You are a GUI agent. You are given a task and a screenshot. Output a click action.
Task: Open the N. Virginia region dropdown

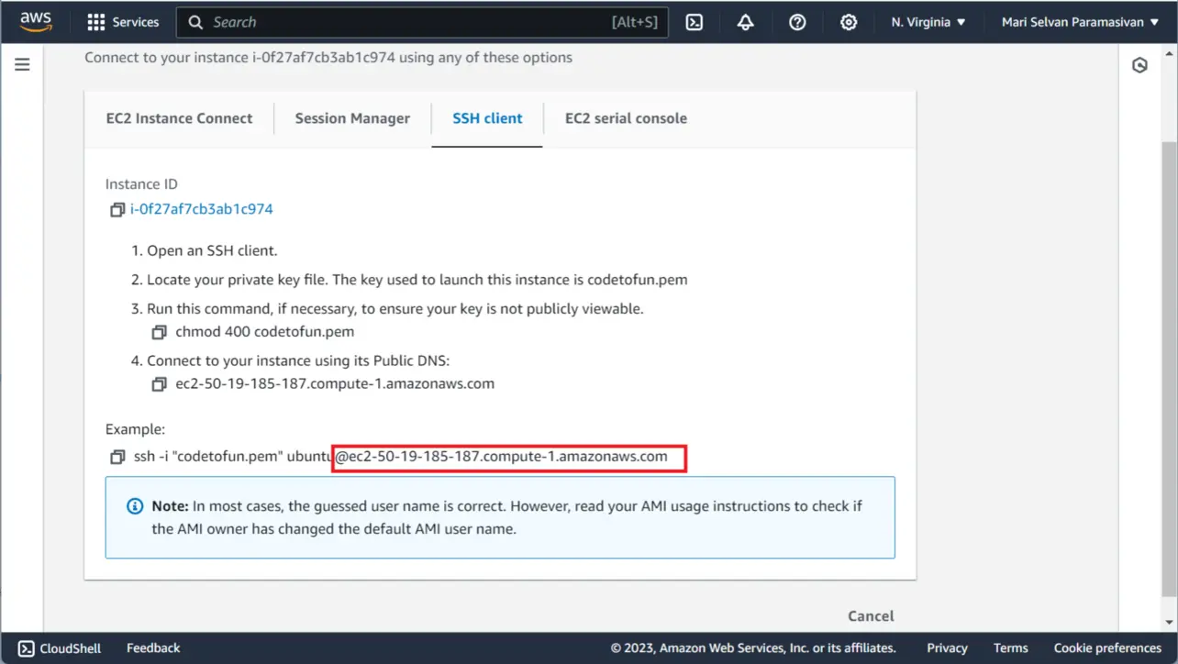(x=928, y=22)
